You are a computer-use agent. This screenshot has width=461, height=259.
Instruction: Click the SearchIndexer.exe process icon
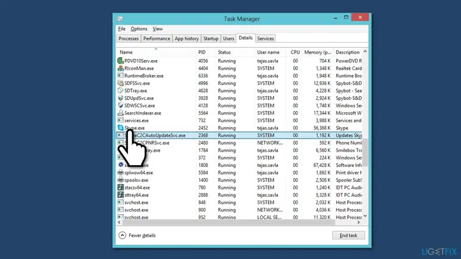[x=120, y=113]
